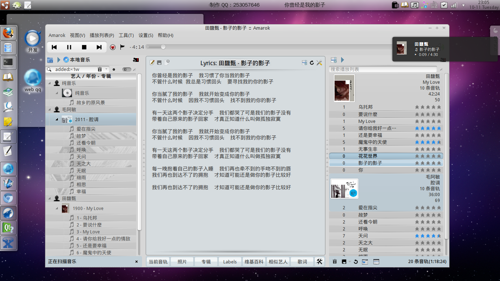Screen dimensions: 500x281
Task: Click the 搜索播放列表 search field
Action: tap(384, 69)
